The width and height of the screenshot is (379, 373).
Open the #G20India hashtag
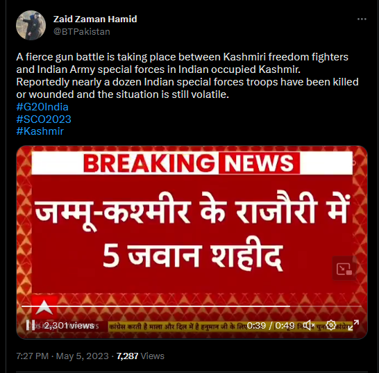(x=42, y=107)
